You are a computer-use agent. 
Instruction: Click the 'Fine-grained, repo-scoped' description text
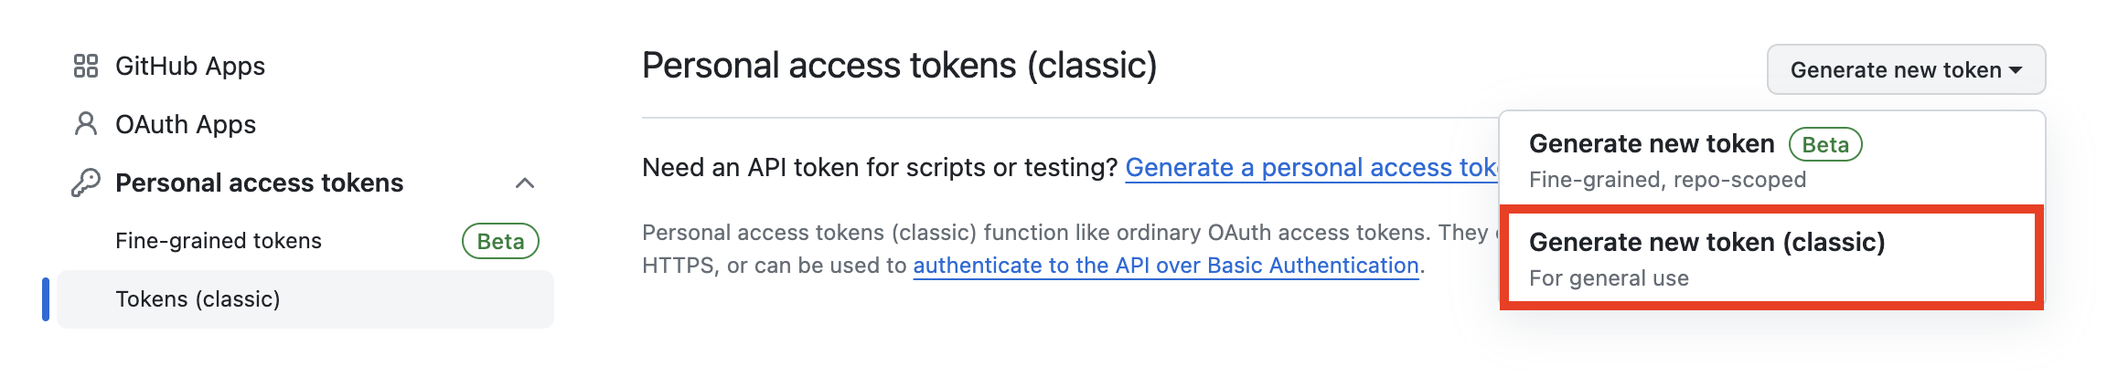click(x=1667, y=180)
